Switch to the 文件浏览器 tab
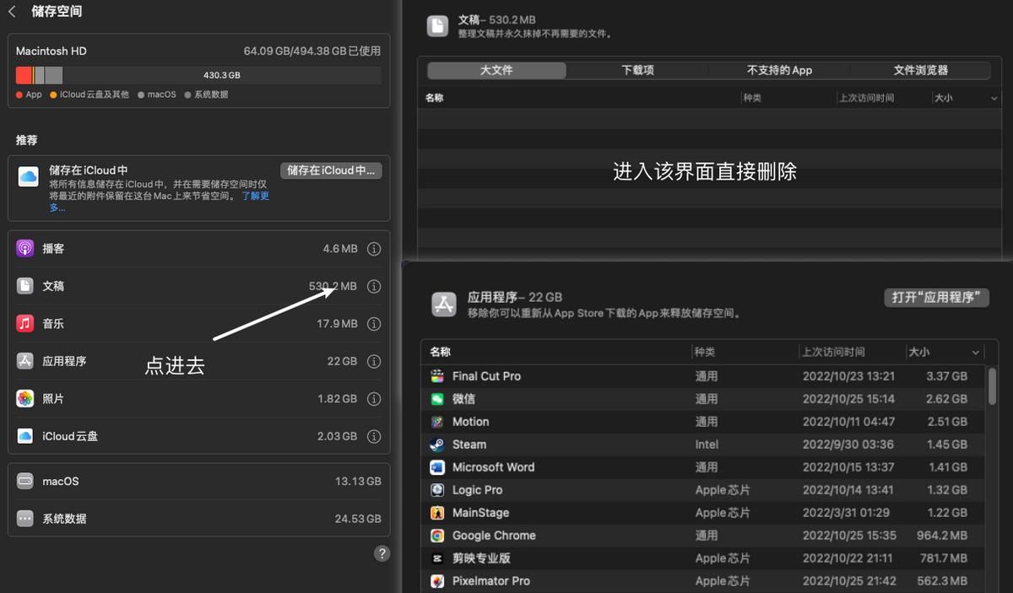The width and height of the screenshot is (1013, 593). (920, 70)
